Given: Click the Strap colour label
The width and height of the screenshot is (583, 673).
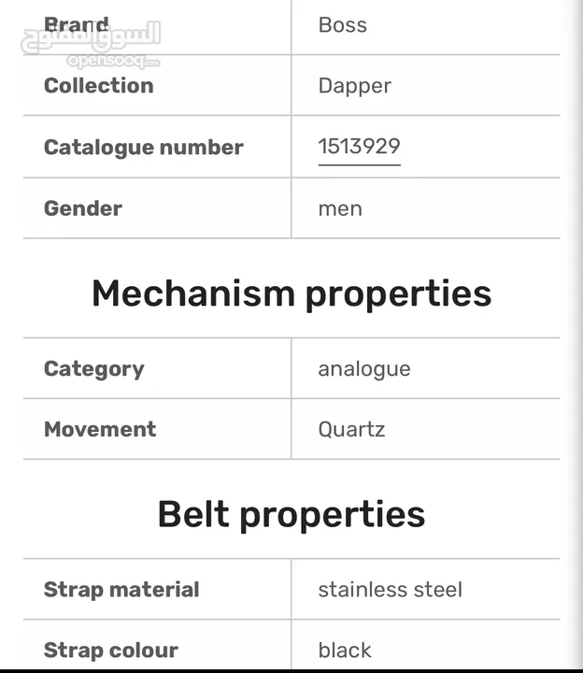Looking at the screenshot, I should pyautogui.click(x=110, y=650).
